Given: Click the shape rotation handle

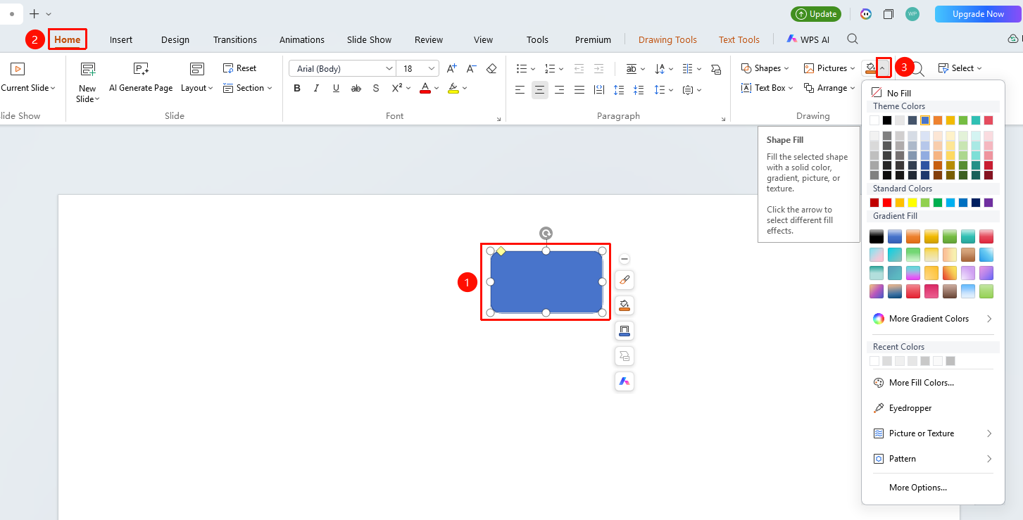Looking at the screenshot, I should pyautogui.click(x=546, y=233).
